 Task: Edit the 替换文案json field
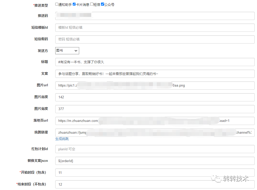coord(155,161)
